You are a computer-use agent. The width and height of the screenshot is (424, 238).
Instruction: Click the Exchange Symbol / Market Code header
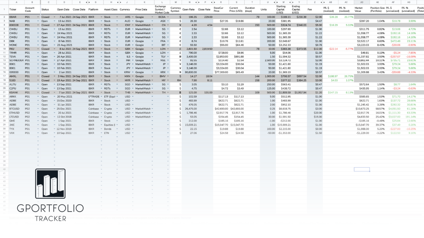pyautogui.click(x=162, y=9)
